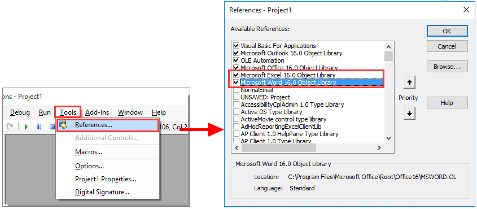This screenshot has width=477, height=209.
Task: Enable Active DS Type Library checkbox
Action: [236, 112]
